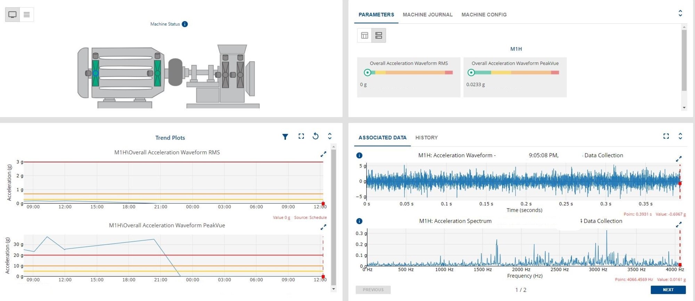695x301 pixels.
Task: Click the waveform Point 0.3931 s readout
Action: click(x=638, y=214)
